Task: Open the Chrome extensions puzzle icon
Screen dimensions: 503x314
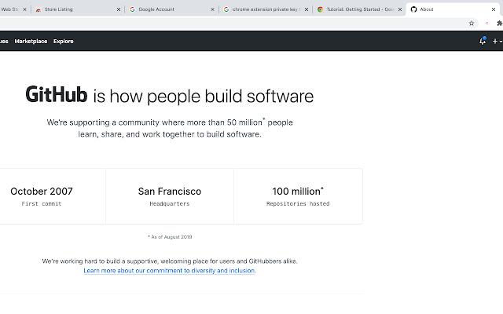Action: 499,24
